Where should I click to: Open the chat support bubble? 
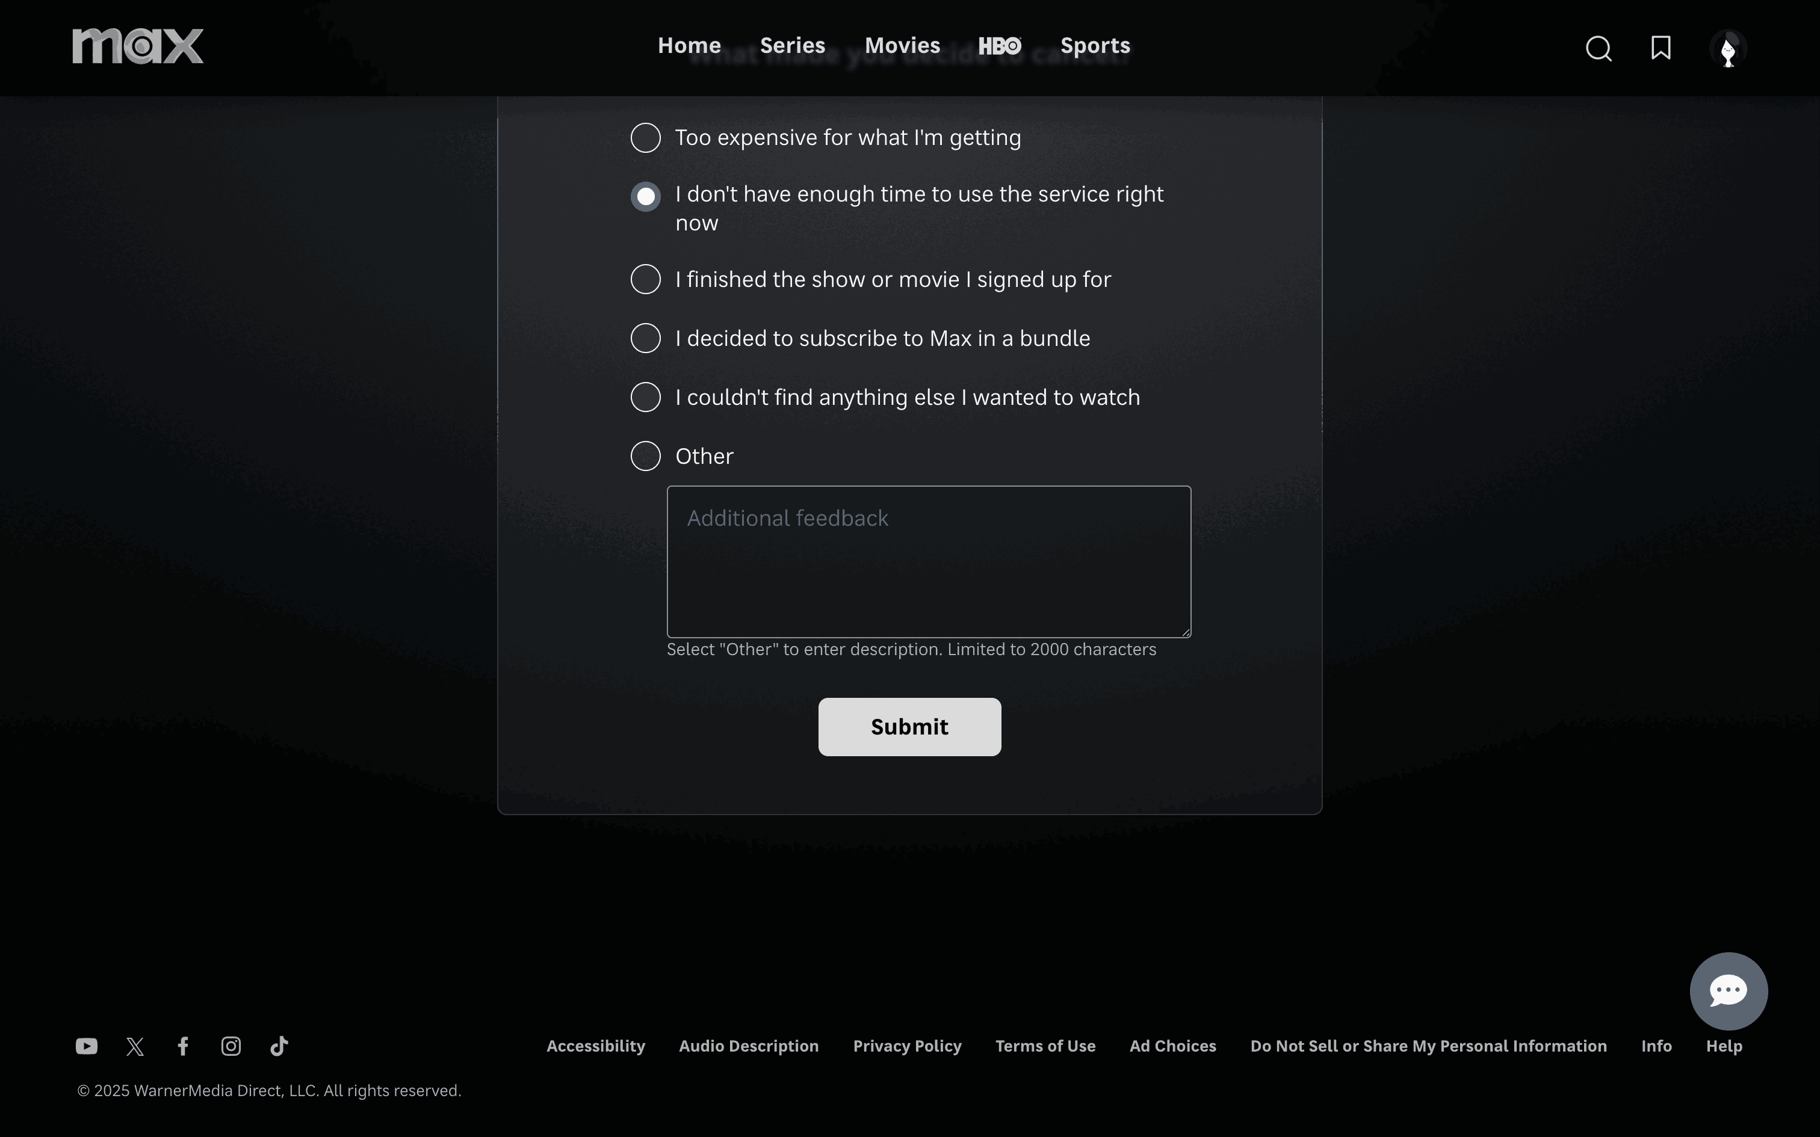click(x=1727, y=990)
